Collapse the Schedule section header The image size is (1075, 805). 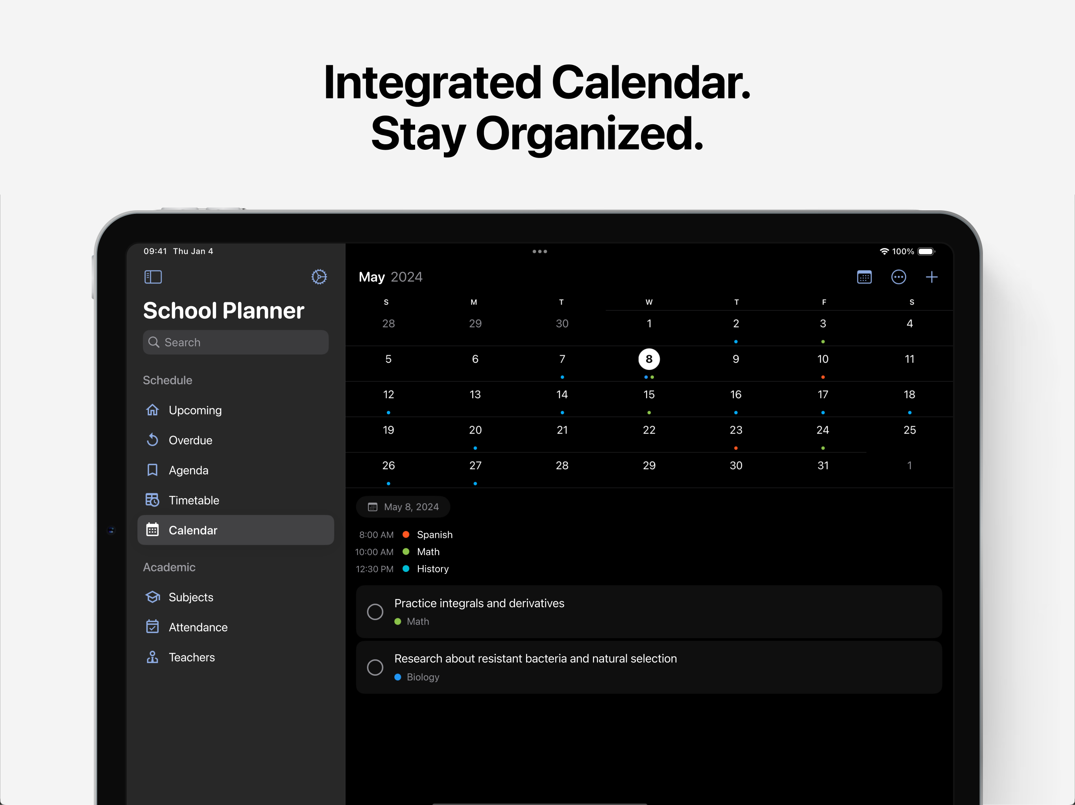click(167, 380)
